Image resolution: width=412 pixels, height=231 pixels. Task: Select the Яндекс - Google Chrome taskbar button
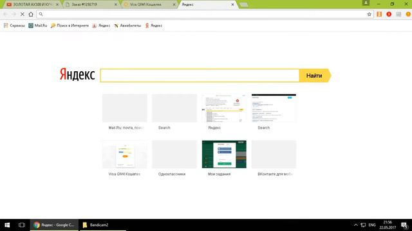coord(54,225)
